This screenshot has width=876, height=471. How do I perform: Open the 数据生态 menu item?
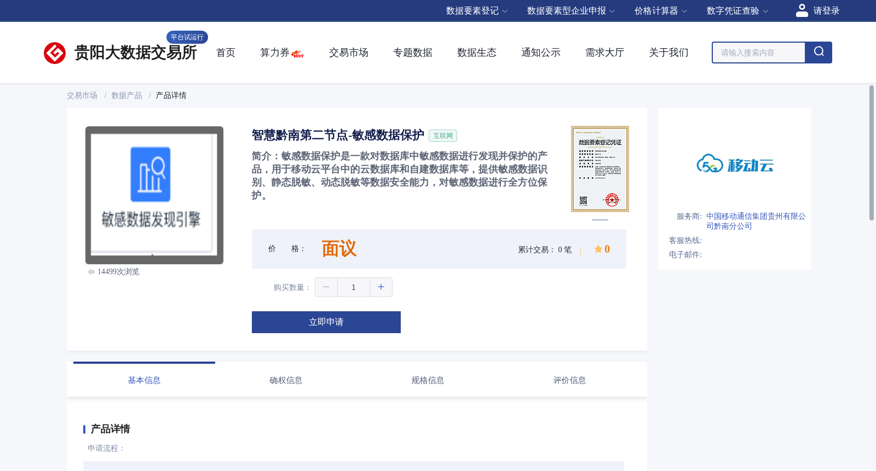tap(477, 53)
